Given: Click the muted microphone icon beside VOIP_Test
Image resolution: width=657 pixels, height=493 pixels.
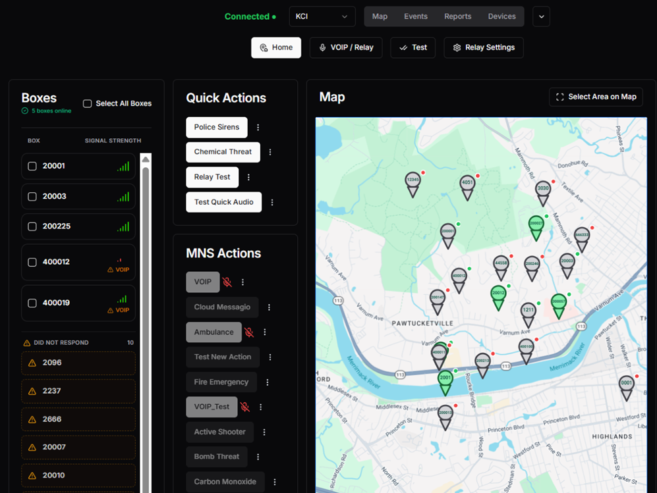Looking at the screenshot, I should 245,407.
